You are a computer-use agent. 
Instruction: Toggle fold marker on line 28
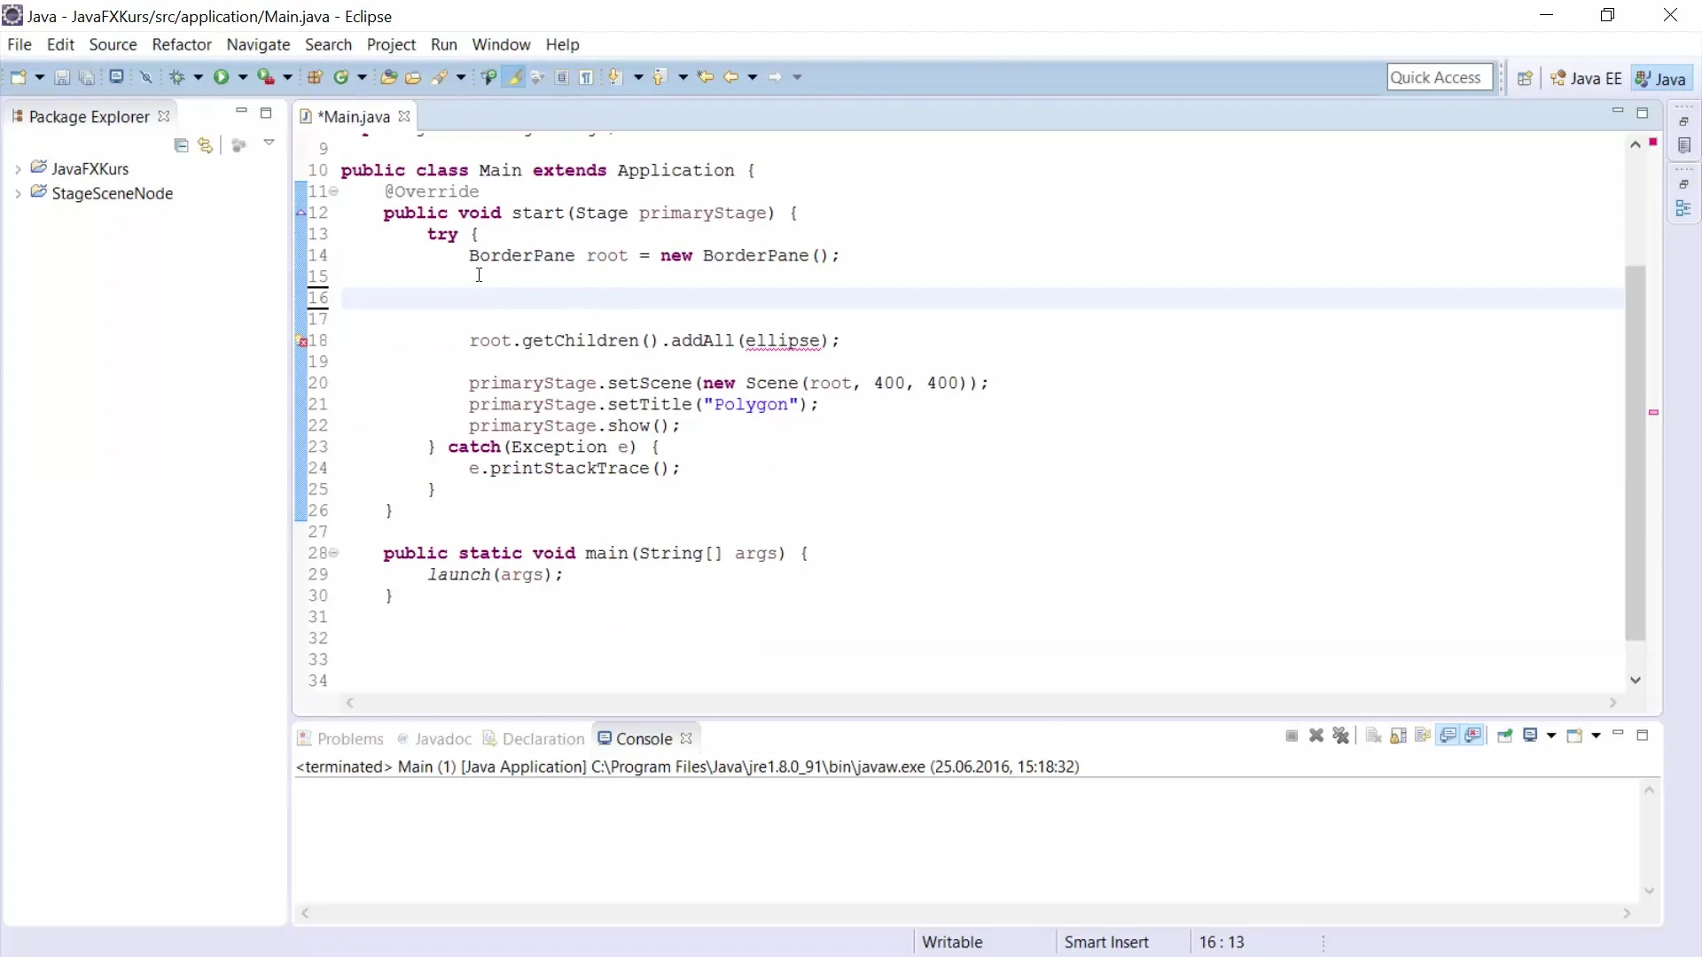(334, 553)
